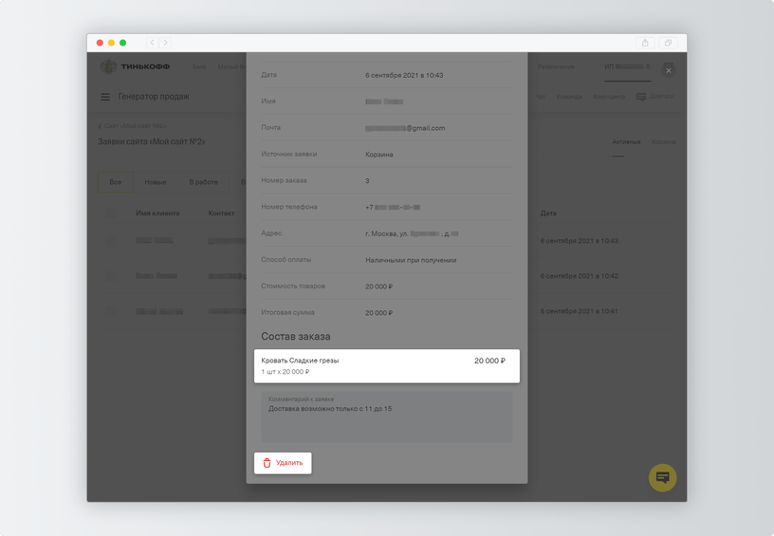The height and width of the screenshot is (536, 774).
Task: Open the Развлечения header menu item
Action: 556,66
